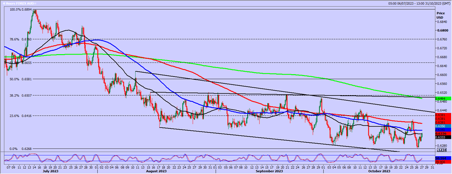Click the date range '05:00 06/07/2023 - 13:00 31/10/2023 (GMT)'
This screenshot has height=174, width=452.
[x=419, y=4]
